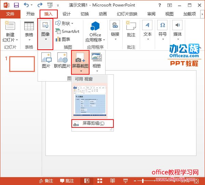Switch to the 视图 tab
205x185 pixels.
coord(169,14)
